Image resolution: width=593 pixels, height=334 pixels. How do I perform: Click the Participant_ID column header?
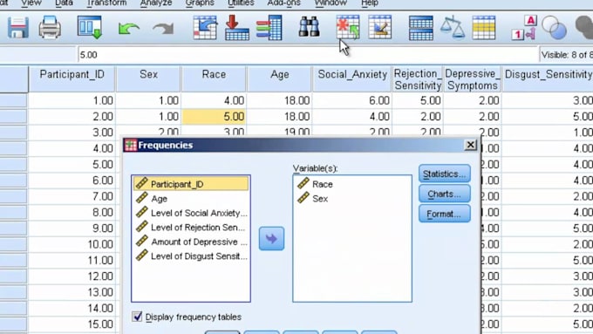(x=72, y=79)
